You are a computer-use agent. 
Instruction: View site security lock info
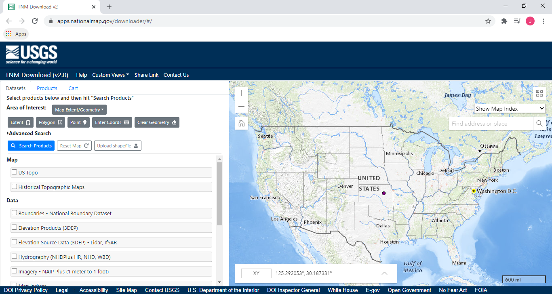click(x=51, y=21)
